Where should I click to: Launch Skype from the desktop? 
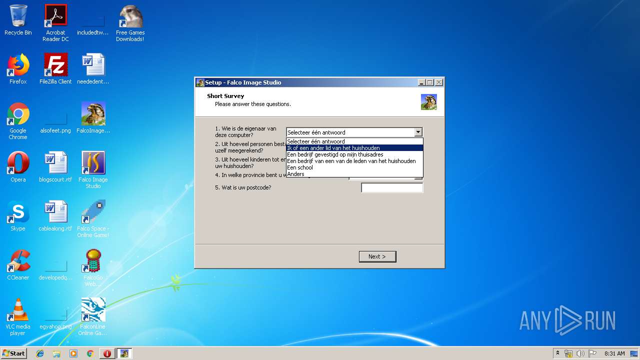(18, 216)
